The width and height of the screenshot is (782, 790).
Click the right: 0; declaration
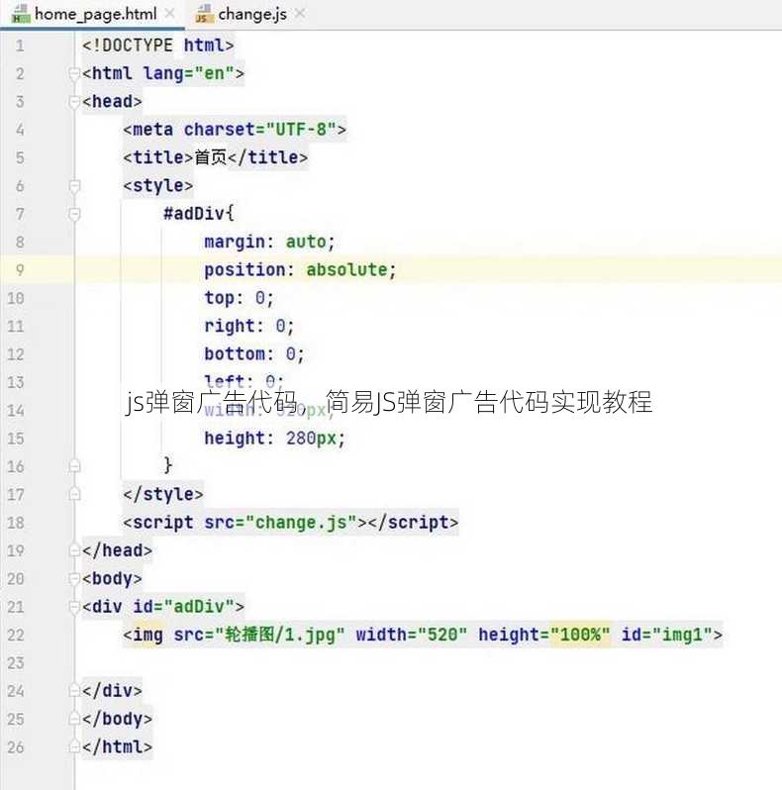click(x=249, y=326)
